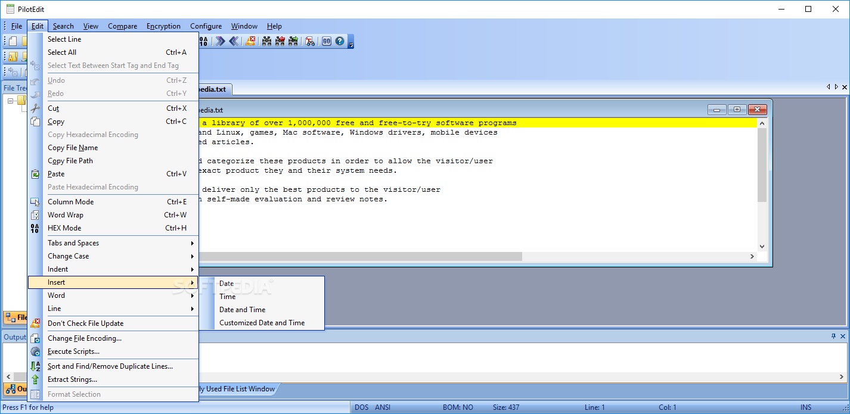Toggle INS insert mode in status bar
850x414 pixels.
tap(806, 407)
